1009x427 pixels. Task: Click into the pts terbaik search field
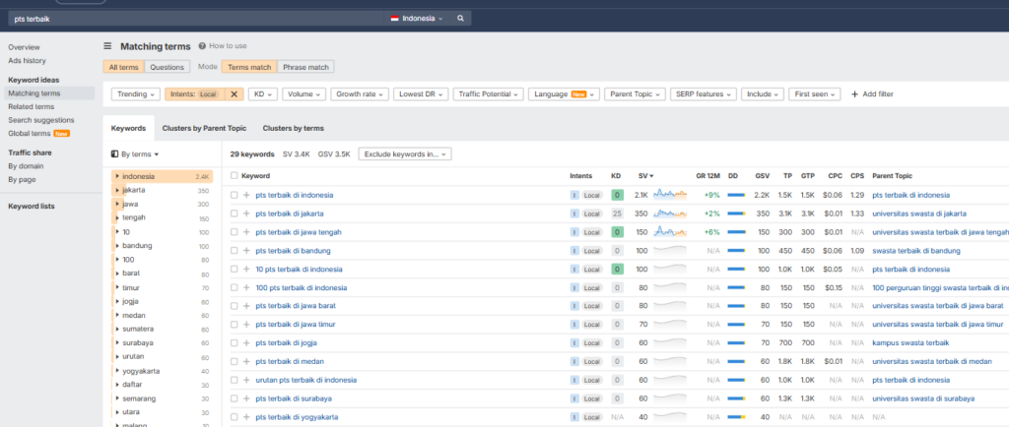pyautogui.click(x=196, y=19)
